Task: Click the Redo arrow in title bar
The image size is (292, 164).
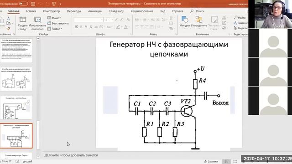Action: 47,4
